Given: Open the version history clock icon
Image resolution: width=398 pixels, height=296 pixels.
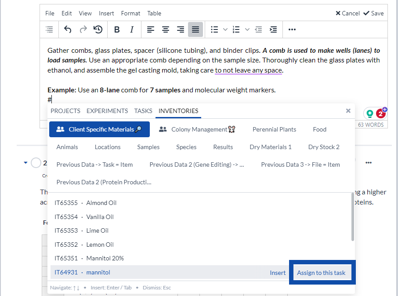Looking at the screenshot, I should point(98,29).
